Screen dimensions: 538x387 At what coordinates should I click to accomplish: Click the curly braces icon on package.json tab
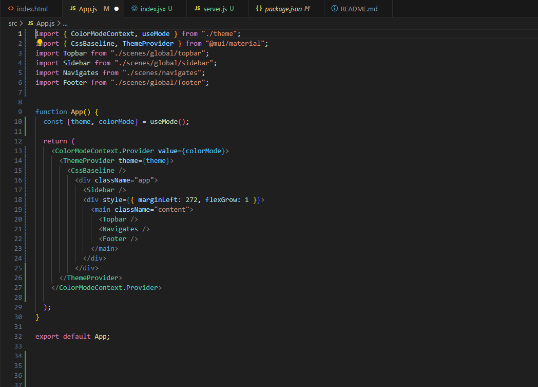click(259, 9)
